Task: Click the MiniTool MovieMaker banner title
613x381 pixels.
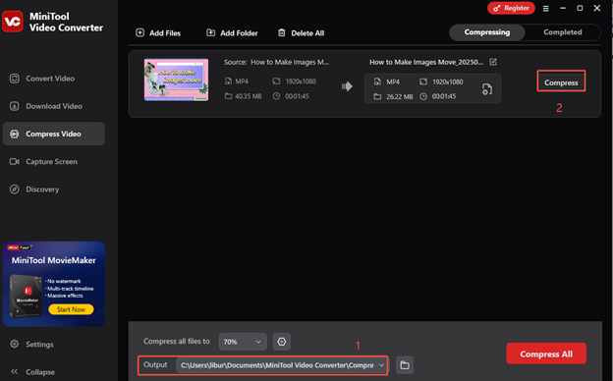Action: (x=54, y=260)
